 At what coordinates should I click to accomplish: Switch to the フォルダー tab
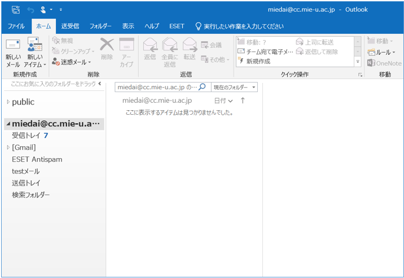(100, 26)
